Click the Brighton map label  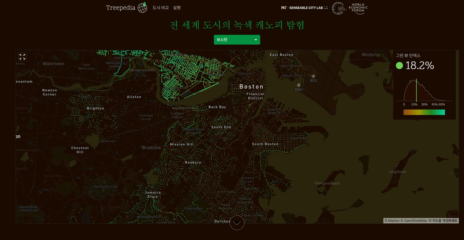coord(95,108)
